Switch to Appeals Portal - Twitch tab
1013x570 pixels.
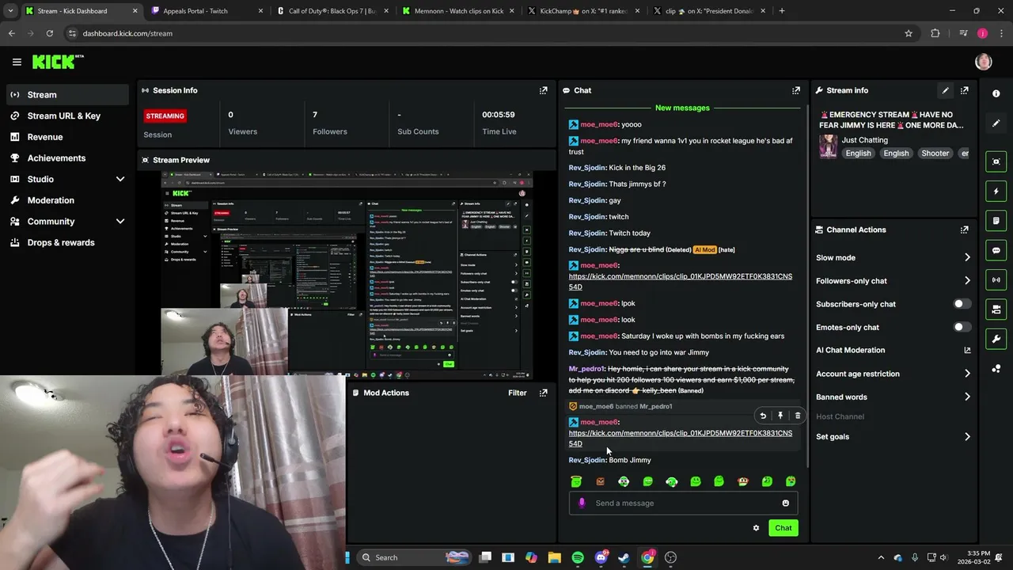pos(206,11)
